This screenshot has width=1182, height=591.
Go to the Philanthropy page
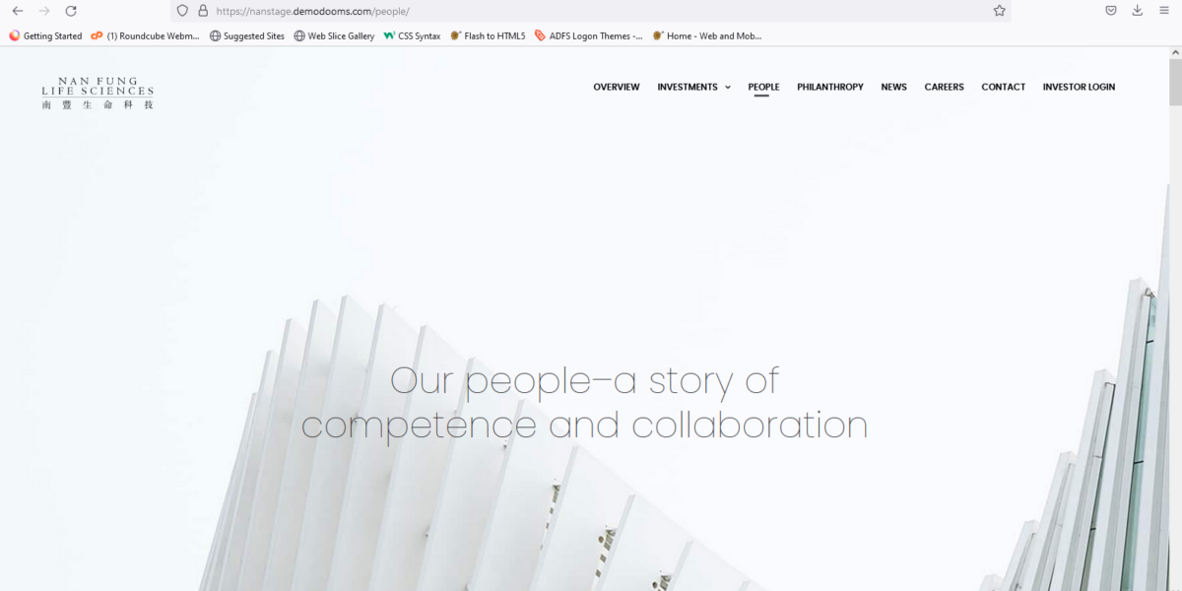(830, 87)
